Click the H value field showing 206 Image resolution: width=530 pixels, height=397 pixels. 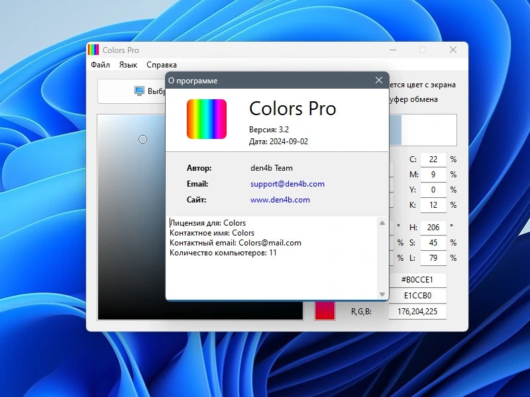pyautogui.click(x=433, y=228)
